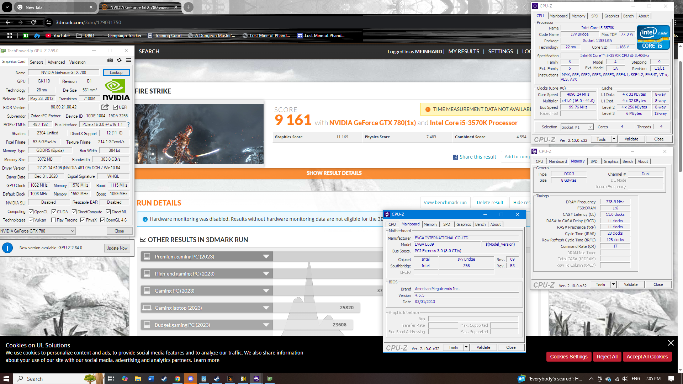
Task: Click SHOW RESULT DETAILS orange bar
Action: pyautogui.click(x=334, y=173)
